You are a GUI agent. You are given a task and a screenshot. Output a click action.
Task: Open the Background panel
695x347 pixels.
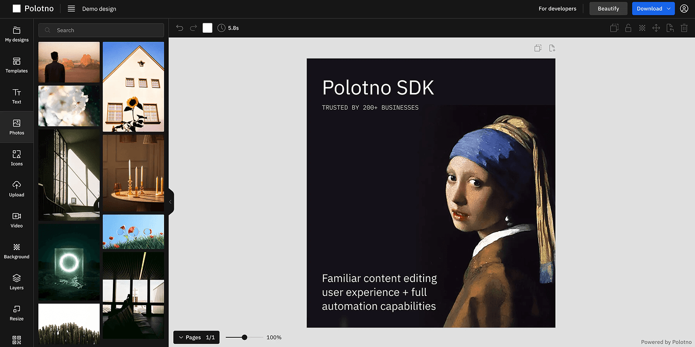click(17, 251)
